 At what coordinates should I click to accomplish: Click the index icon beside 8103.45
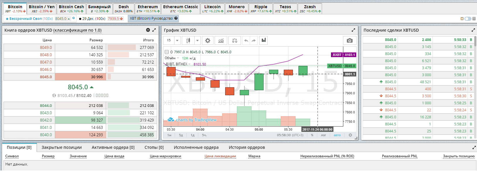54,95
